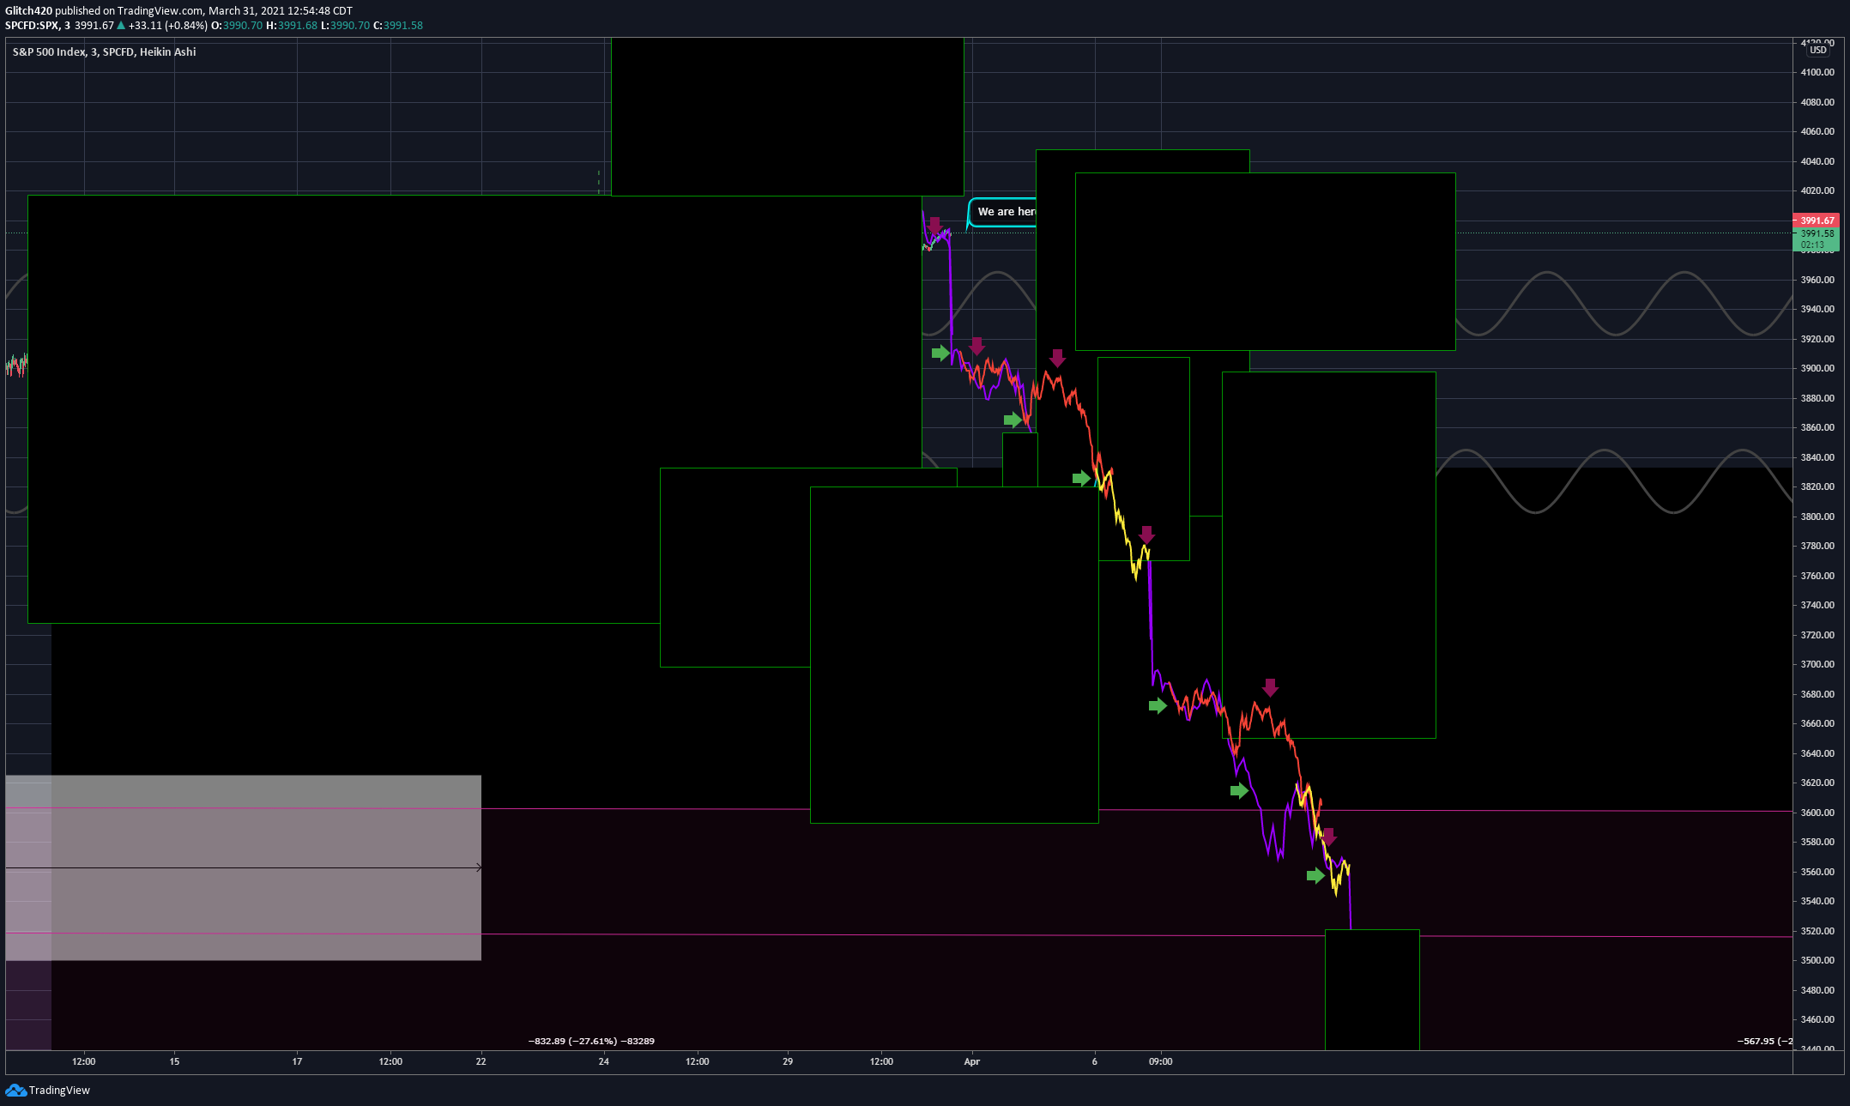Select the 'We are here' callout

[1002, 212]
